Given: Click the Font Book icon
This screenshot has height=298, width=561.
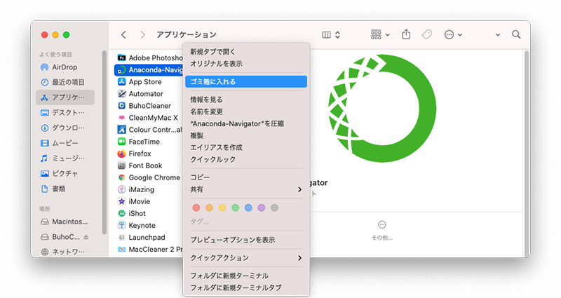Looking at the screenshot, I should [x=121, y=165].
